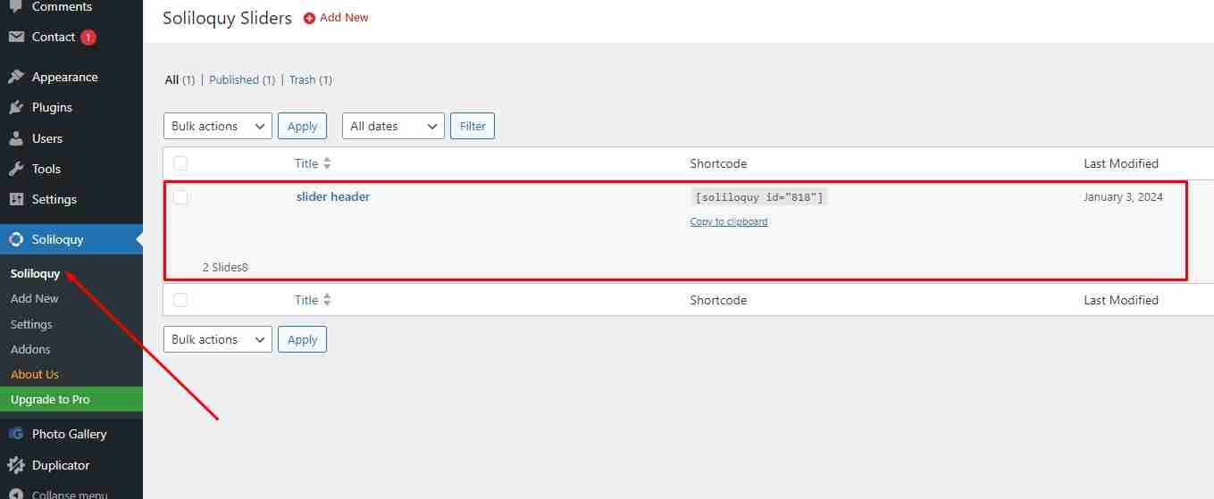Screen dimensions: 1214x499
Task: Click the top Last Modified column header
Action: [1121, 163]
